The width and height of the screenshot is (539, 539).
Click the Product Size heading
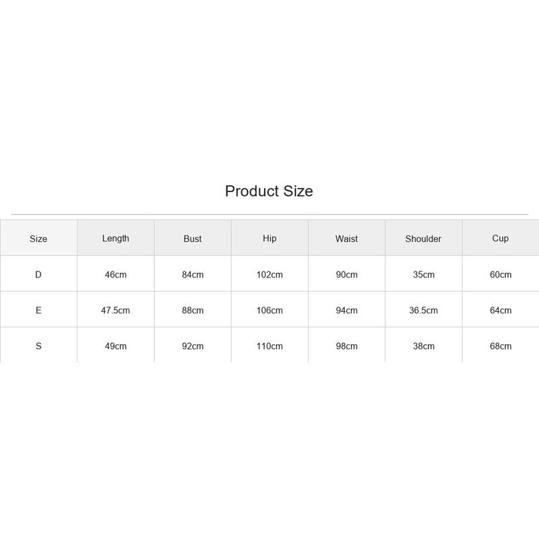coord(269,191)
